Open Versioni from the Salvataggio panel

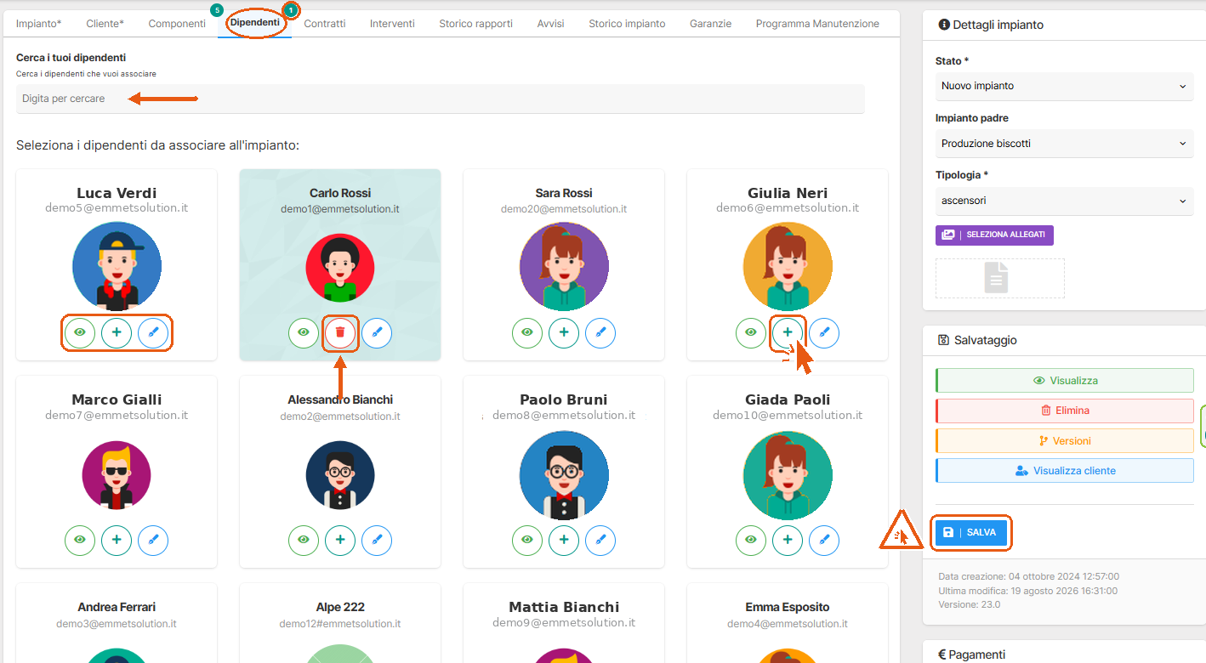point(1065,441)
